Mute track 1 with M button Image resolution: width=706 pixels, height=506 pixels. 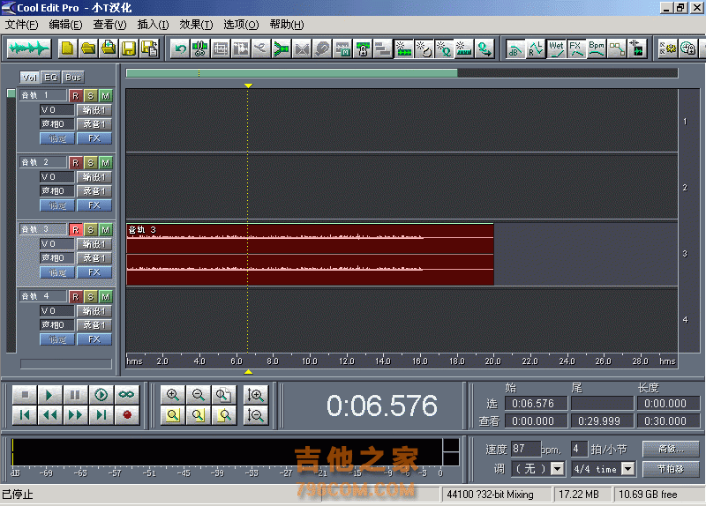tap(105, 96)
